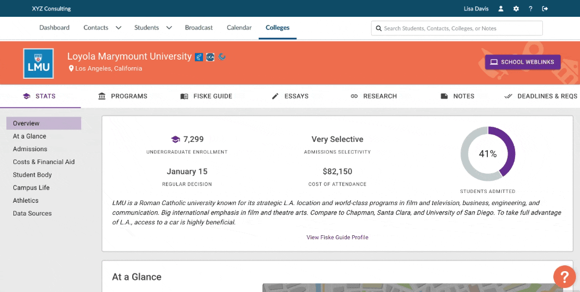Click the logout icon
The image size is (580, 292).
pyautogui.click(x=545, y=9)
